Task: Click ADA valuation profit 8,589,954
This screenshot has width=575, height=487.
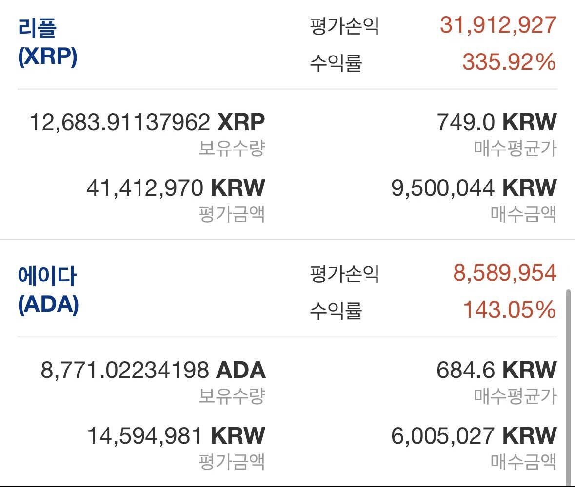Action: (x=504, y=273)
